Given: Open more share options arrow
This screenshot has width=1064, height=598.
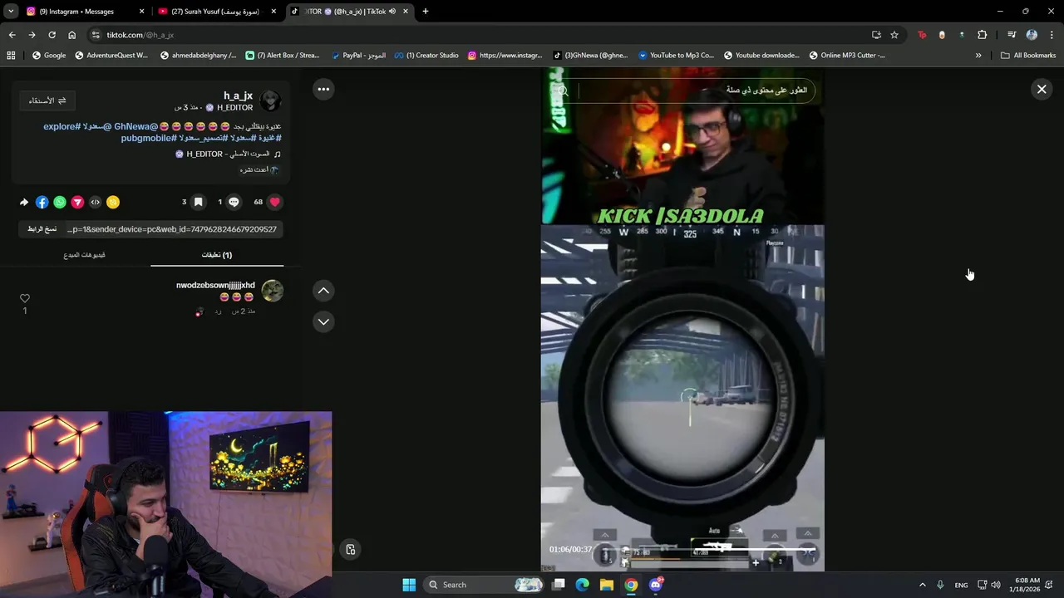Looking at the screenshot, I should click(x=24, y=202).
